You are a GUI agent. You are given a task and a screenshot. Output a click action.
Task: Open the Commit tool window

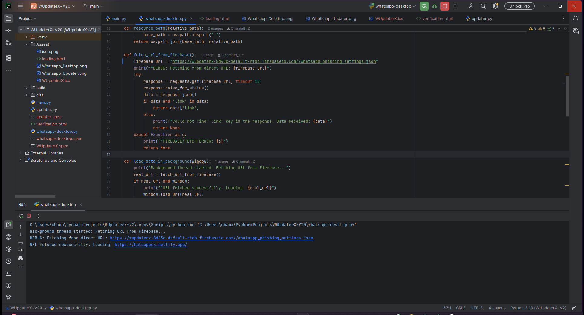tap(8, 31)
